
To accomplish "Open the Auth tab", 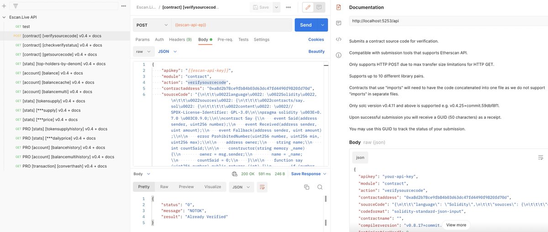I will (x=159, y=40).
